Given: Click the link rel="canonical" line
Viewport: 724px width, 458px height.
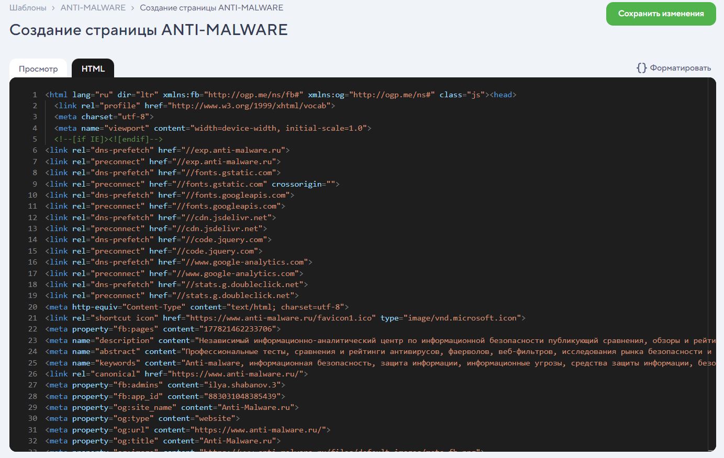Looking at the screenshot, I should [x=177, y=374].
